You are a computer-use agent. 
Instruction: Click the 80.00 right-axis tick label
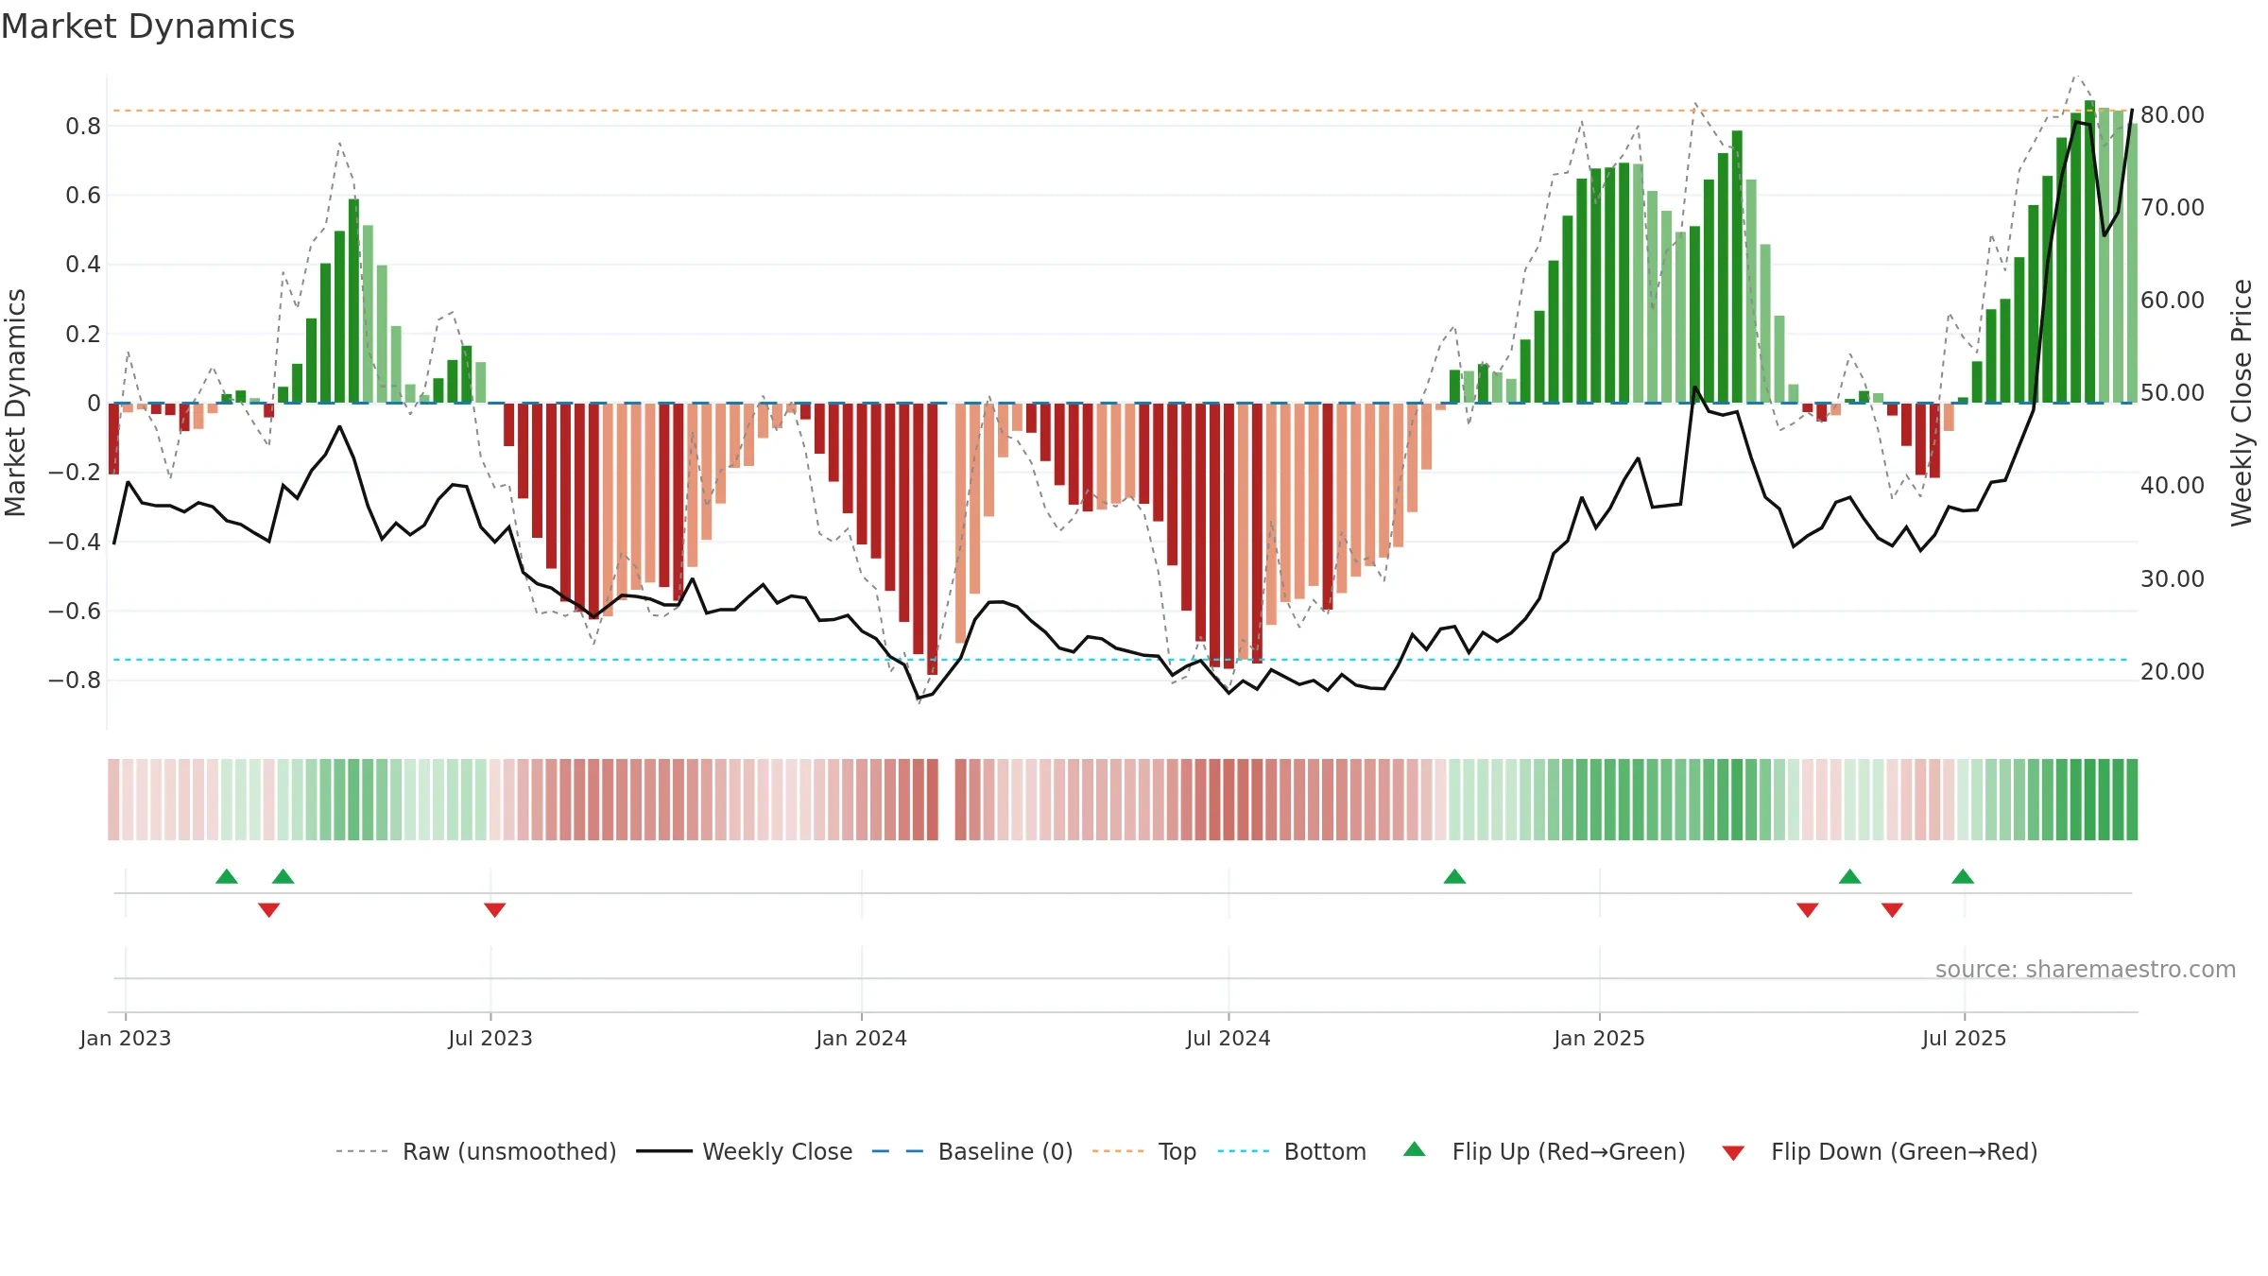pos(2173,114)
